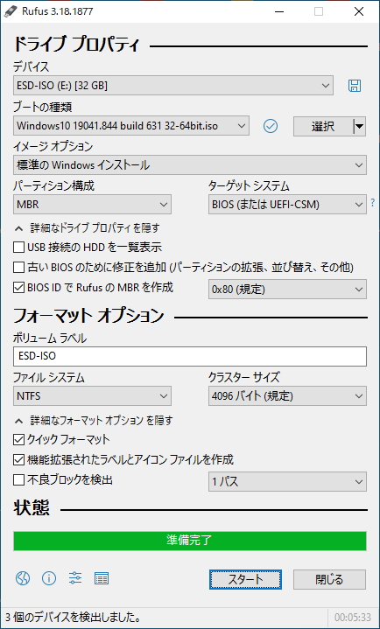The height and width of the screenshot is (629, 380).
Task: Open language selection via the globe icon
Action: pyautogui.click(x=23, y=578)
